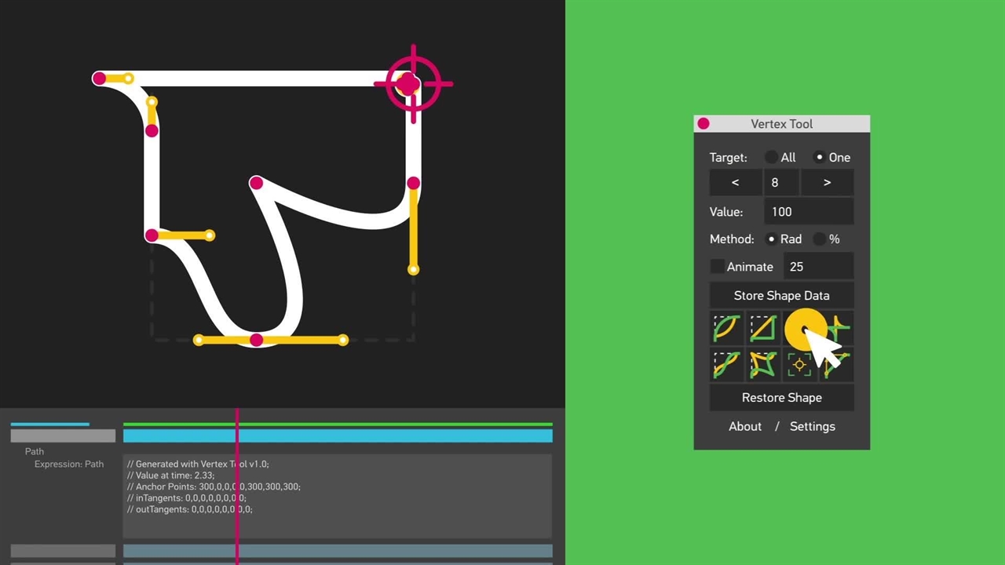Set Target to All
1005x565 pixels.
point(772,157)
